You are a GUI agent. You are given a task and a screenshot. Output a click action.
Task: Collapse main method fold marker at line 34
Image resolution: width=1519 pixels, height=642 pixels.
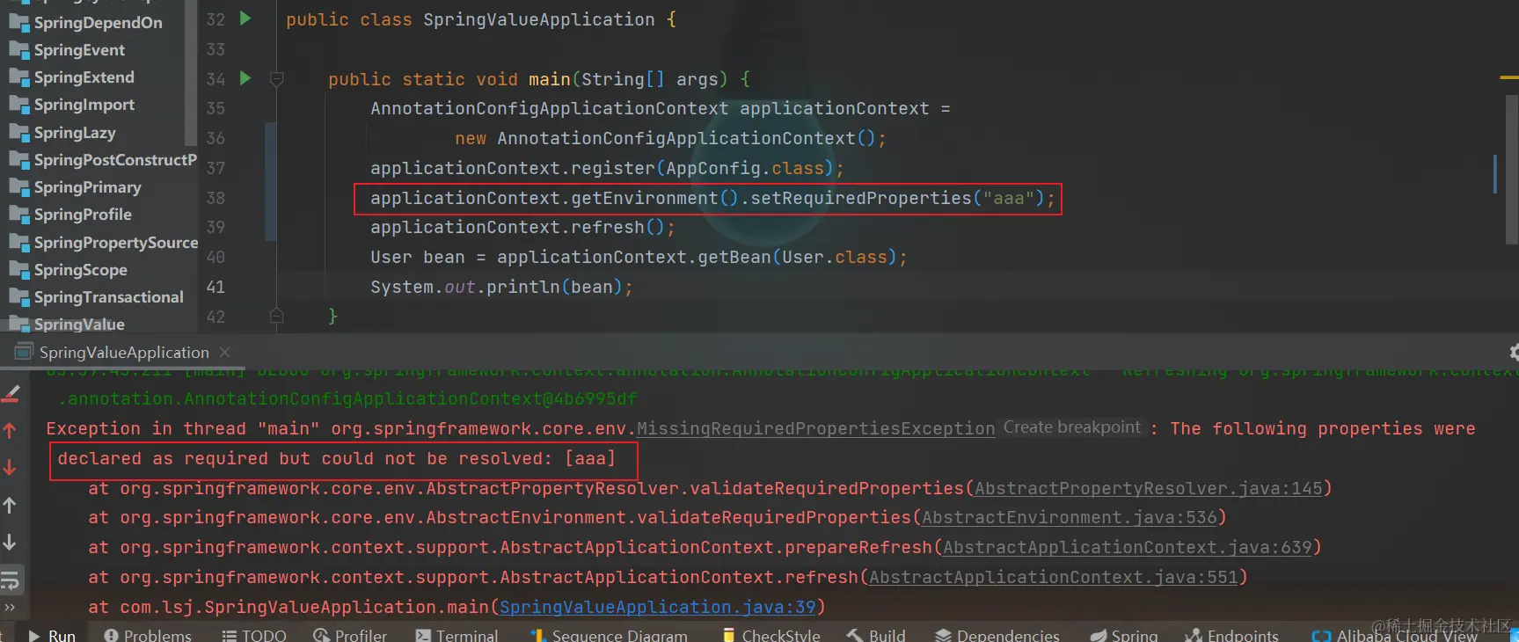[x=276, y=79]
